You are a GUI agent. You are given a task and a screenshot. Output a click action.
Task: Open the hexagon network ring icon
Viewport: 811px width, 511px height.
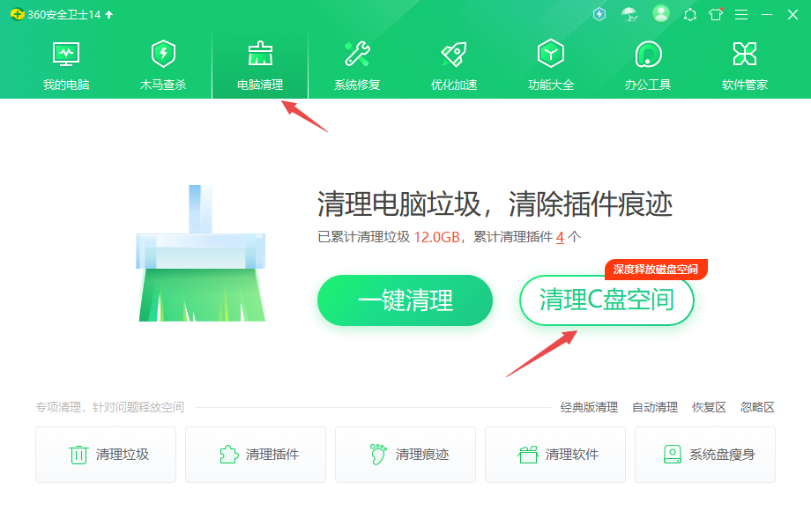(688, 14)
